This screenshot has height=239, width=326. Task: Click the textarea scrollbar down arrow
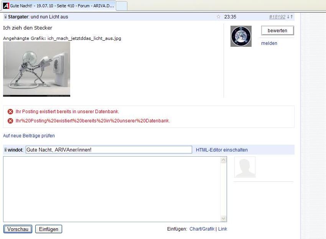click(224, 219)
